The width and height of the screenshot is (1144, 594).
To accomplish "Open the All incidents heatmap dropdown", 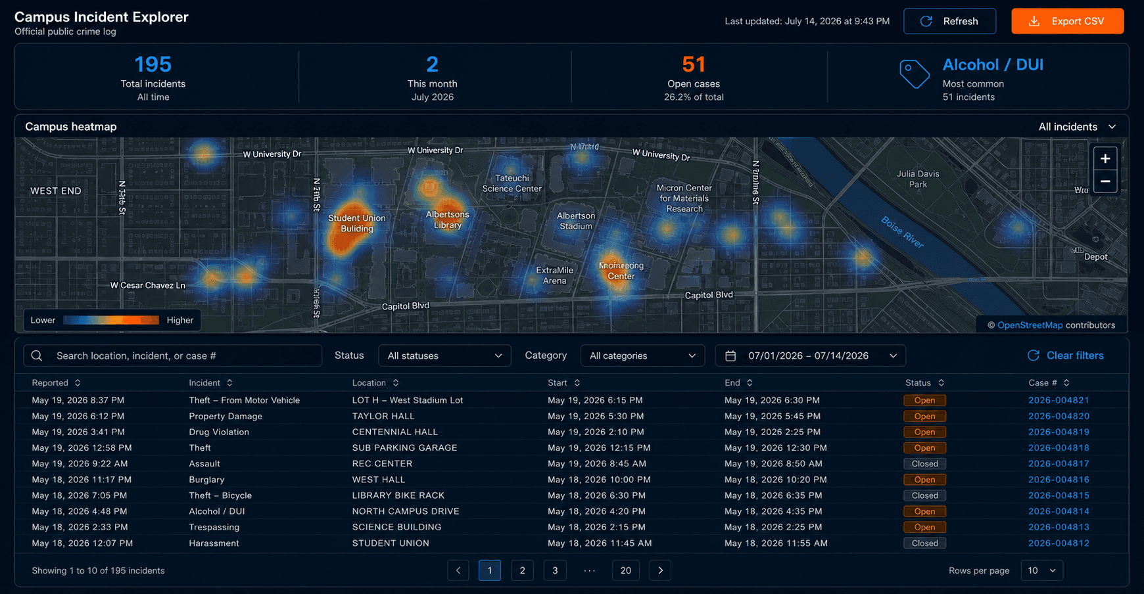I will (x=1077, y=127).
